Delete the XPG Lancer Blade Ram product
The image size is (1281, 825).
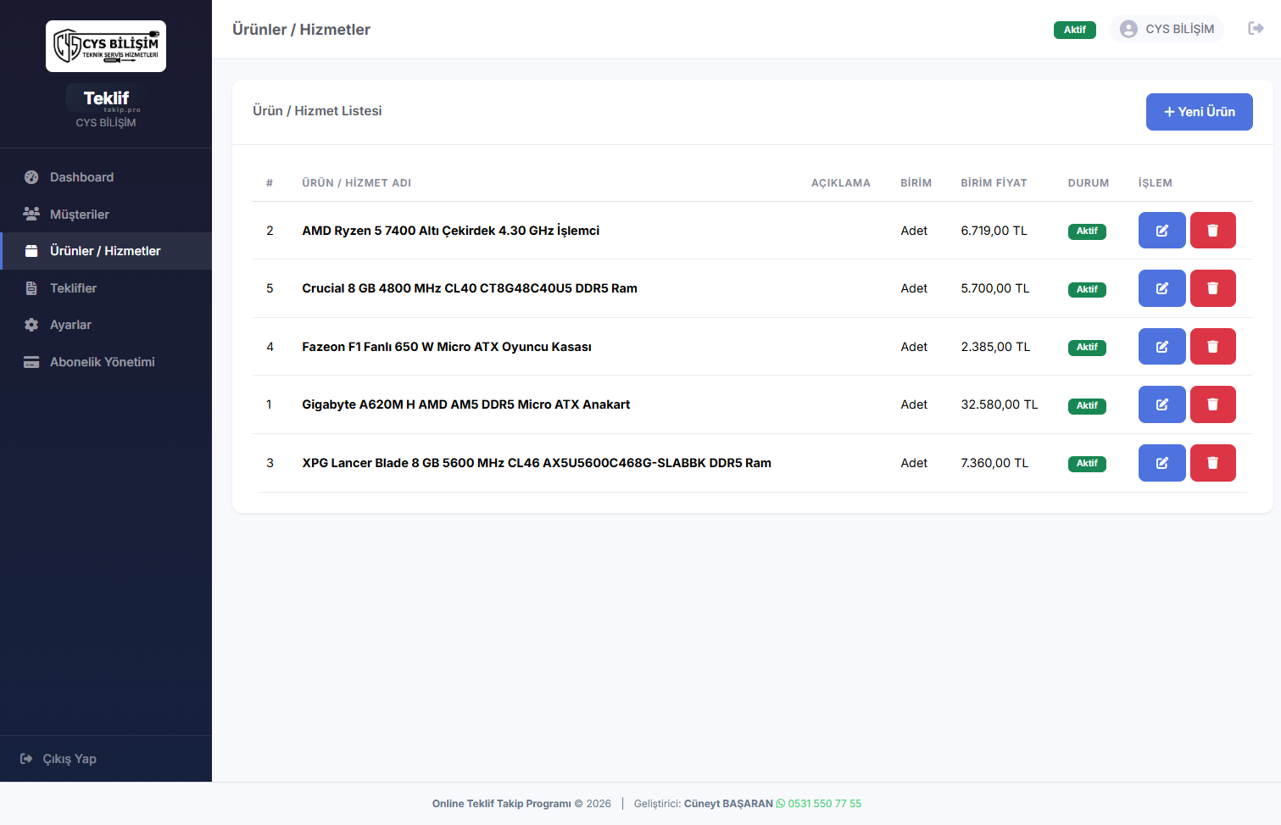(x=1213, y=463)
